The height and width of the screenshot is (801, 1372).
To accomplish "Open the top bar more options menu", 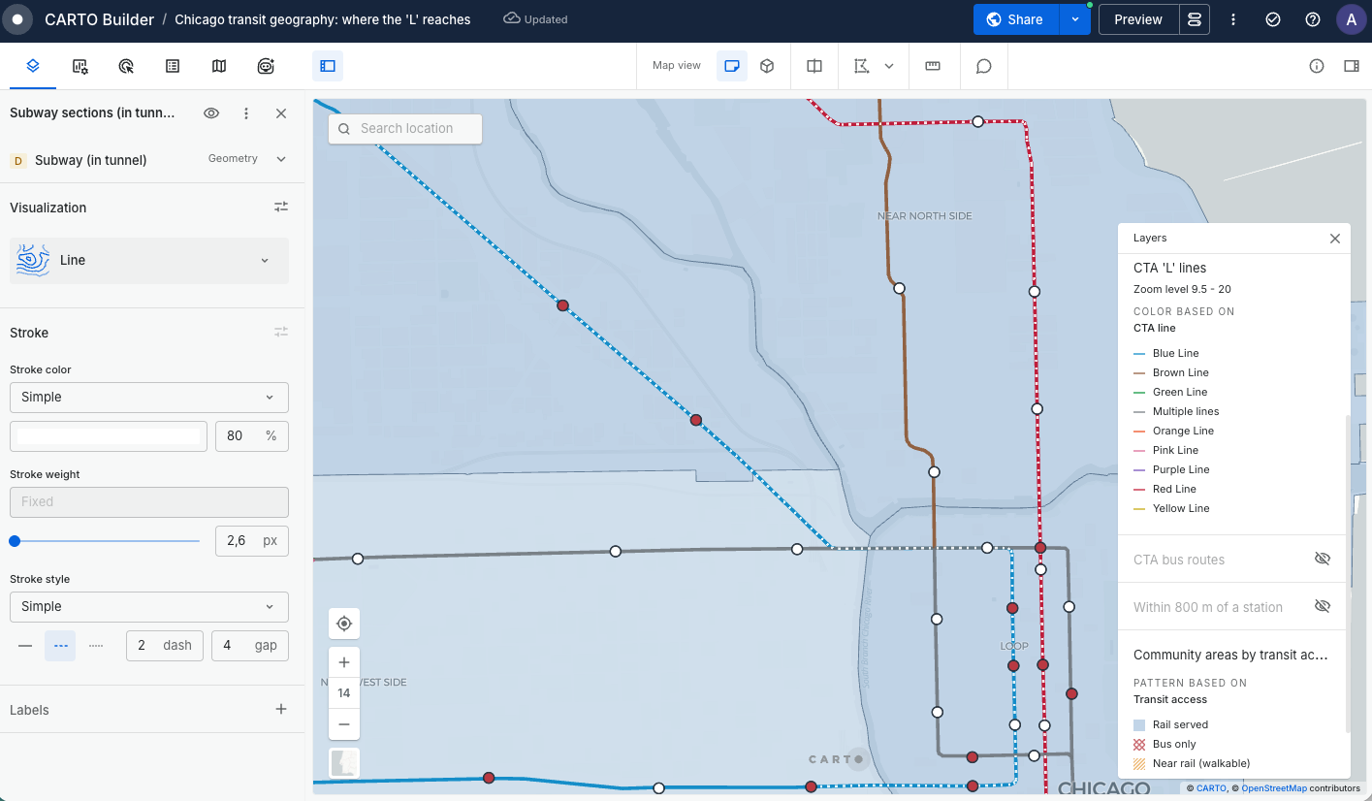I will pyautogui.click(x=1233, y=19).
